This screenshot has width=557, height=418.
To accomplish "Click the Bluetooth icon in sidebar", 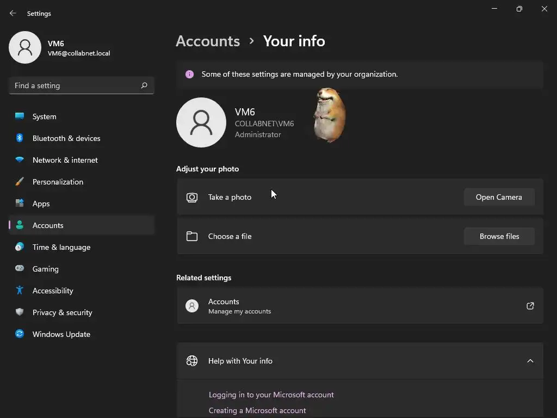I will click(20, 138).
